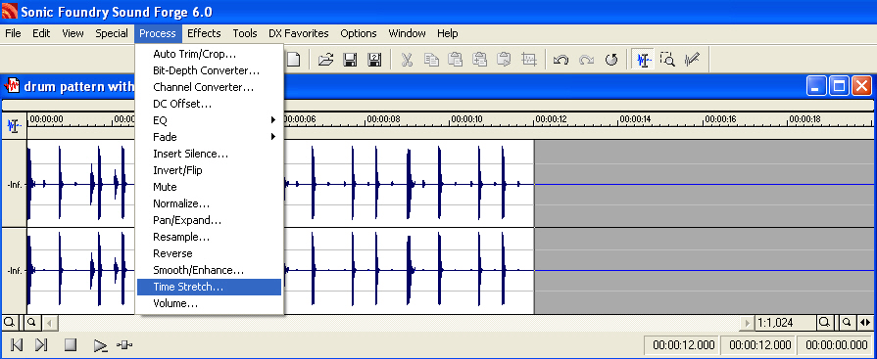Open Normalize dialog from menu
This screenshot has width=877, height=359.
click(x=209, y=203)
